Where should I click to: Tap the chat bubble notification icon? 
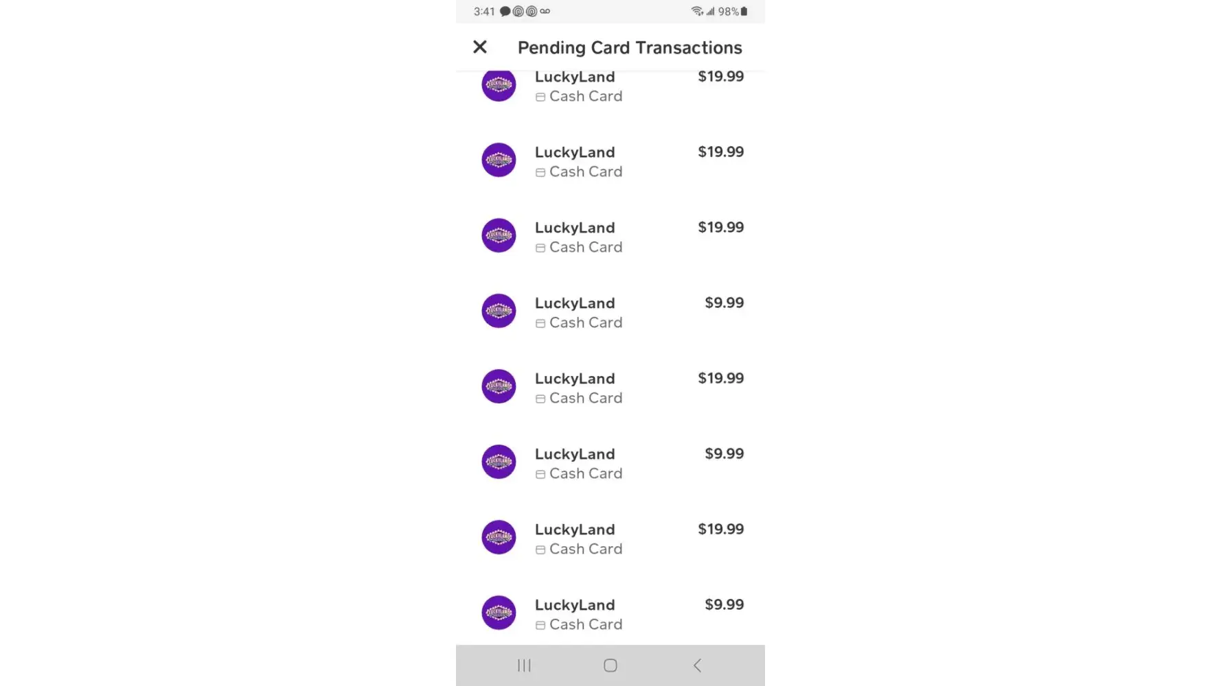pyautogui.click(x=505, y=11)
